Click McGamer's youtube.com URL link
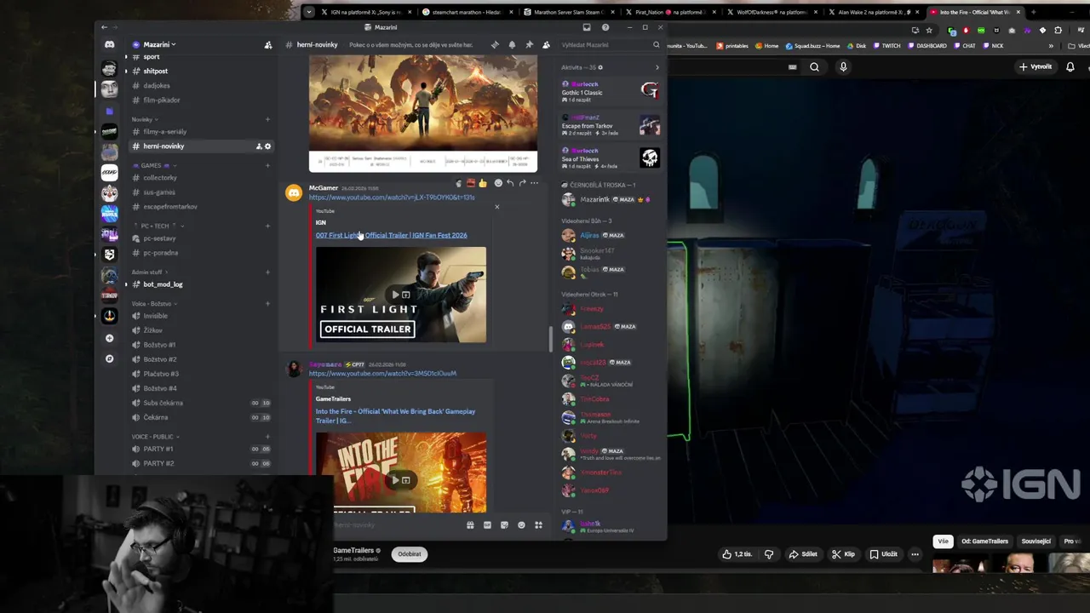 392,198
